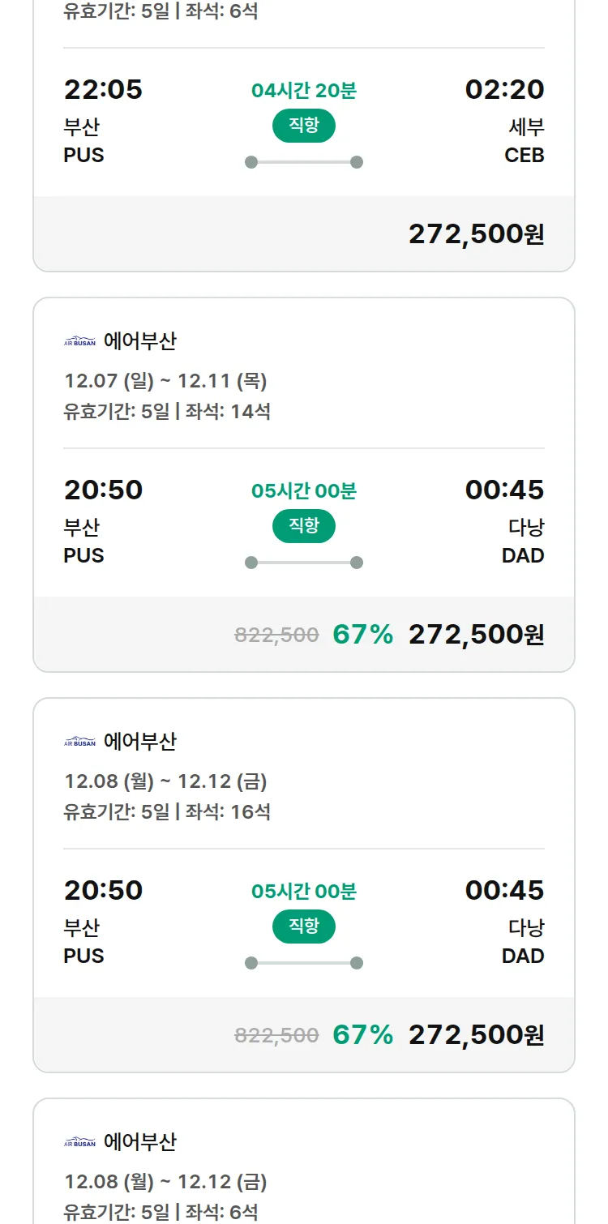
Task: Click Air Busan logo on 16-seat flight card
Action: pos(79,742)
